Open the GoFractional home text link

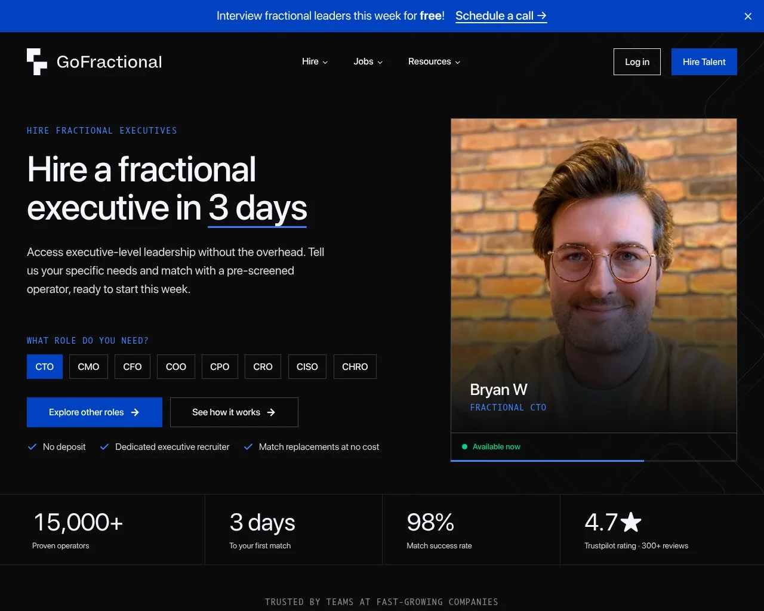pyautogui.click(x=109, y=62)
